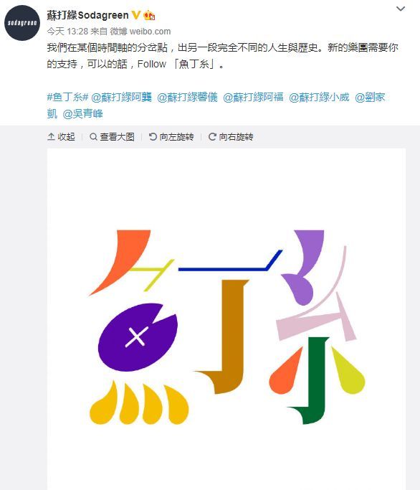This screenshot has width=420, height=490.
Task: Expand the post options chevron menu
Action: click(x=401, y=9)
